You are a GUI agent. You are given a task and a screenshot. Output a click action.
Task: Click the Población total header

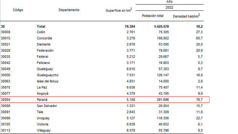pos(153,16)
